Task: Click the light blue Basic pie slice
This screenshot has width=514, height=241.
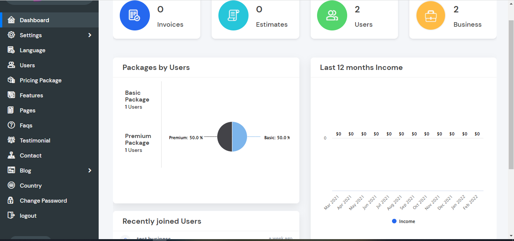Action: [240, 137]
